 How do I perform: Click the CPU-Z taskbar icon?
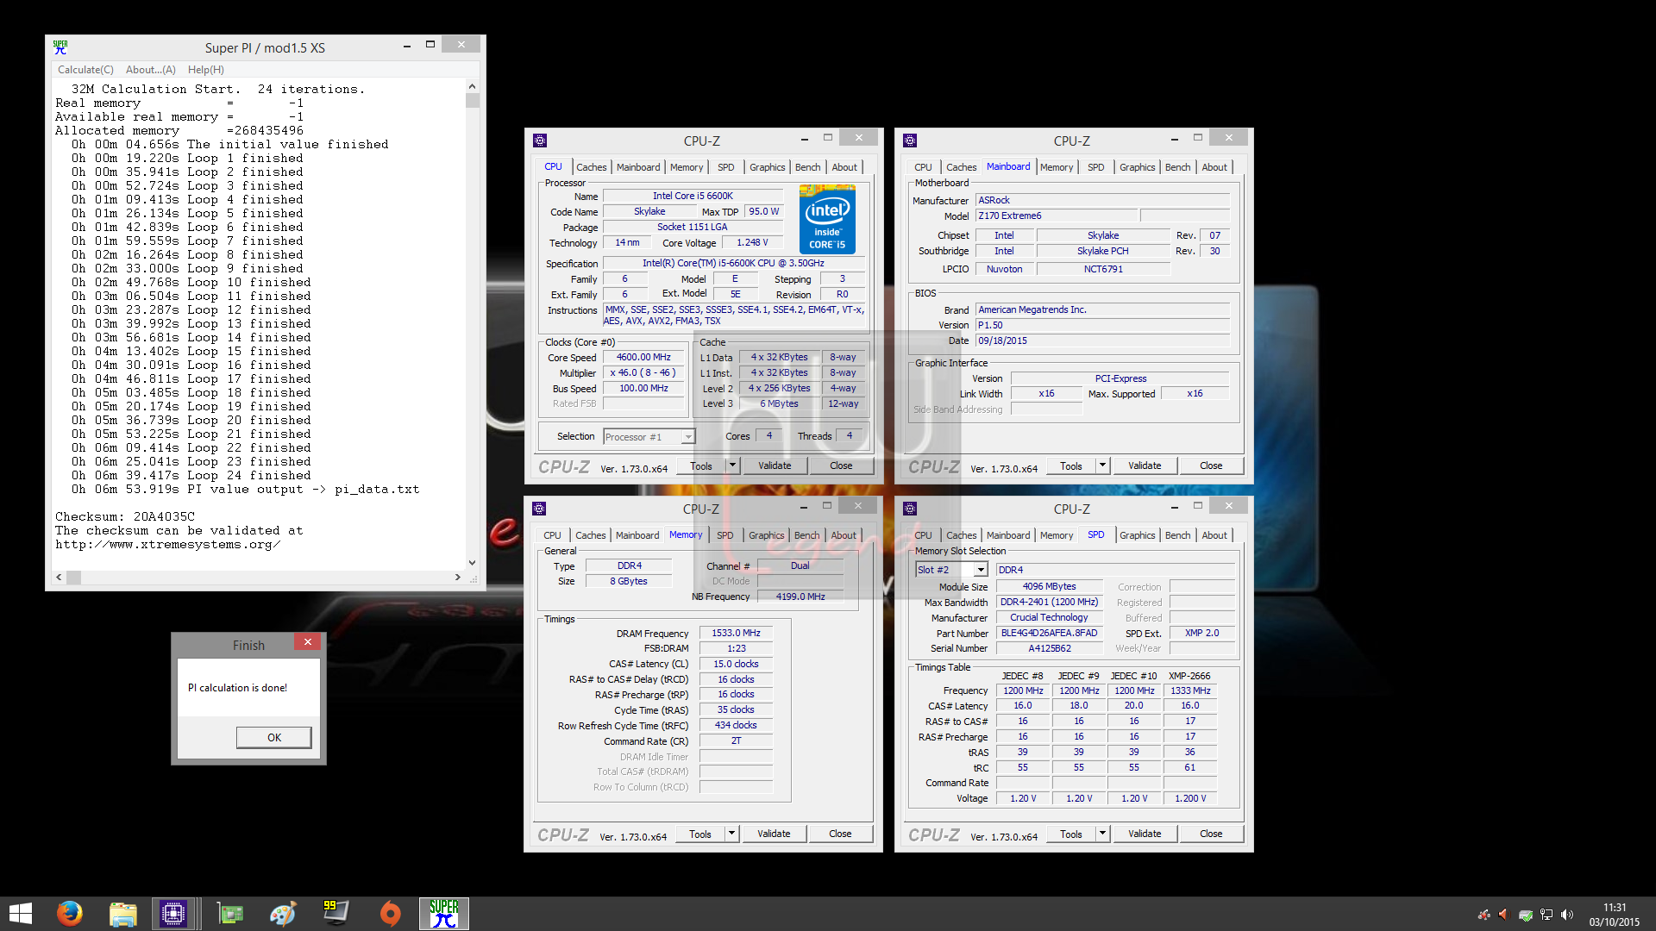(173, 914)
